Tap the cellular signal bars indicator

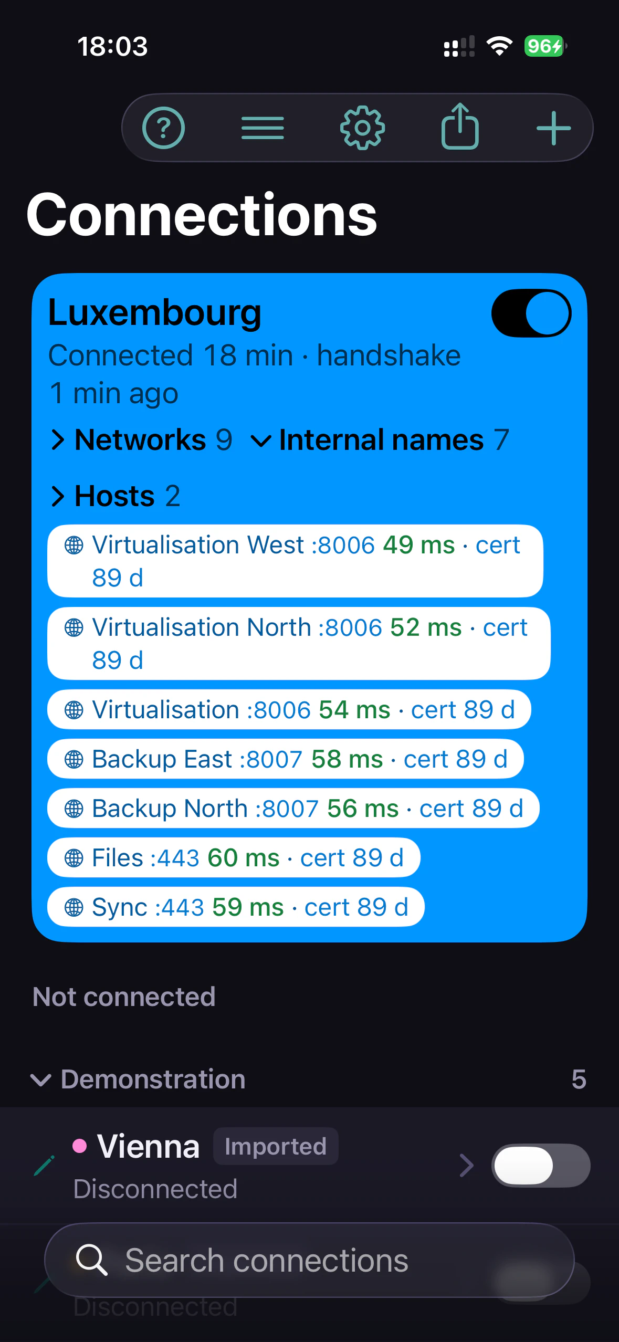click(x=459, y=46)
